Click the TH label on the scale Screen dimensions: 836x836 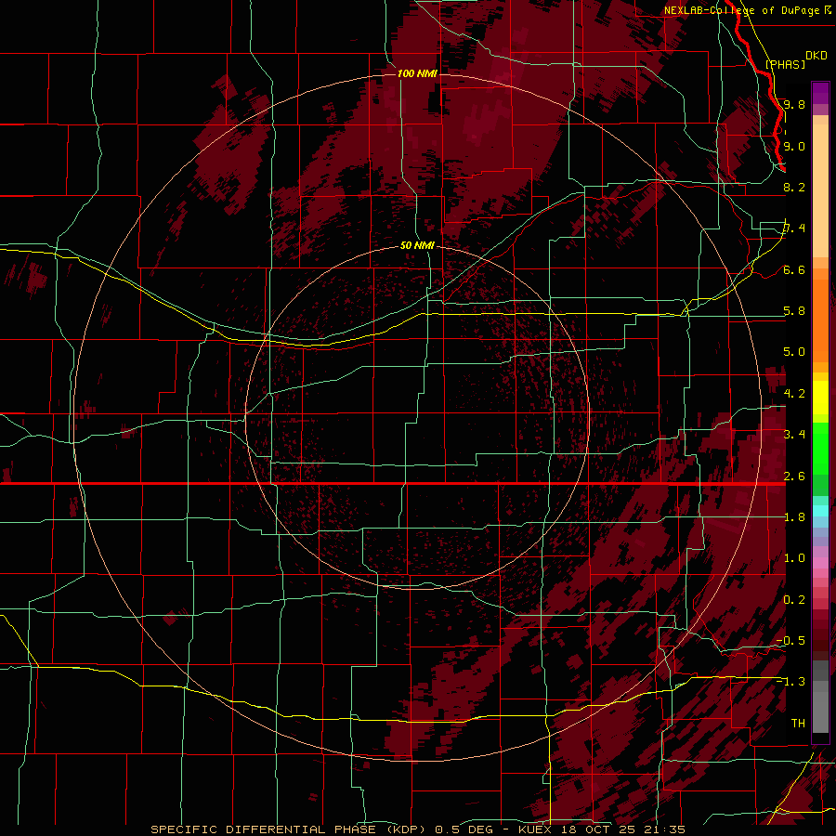coord(798,724)
